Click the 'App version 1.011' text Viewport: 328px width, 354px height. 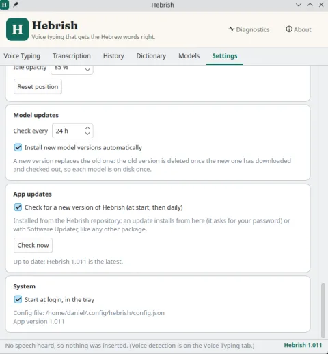pyautogui.click(x=39, y=322)
